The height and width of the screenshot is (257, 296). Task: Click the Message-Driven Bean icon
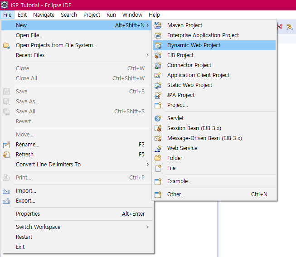coord(158,138)
